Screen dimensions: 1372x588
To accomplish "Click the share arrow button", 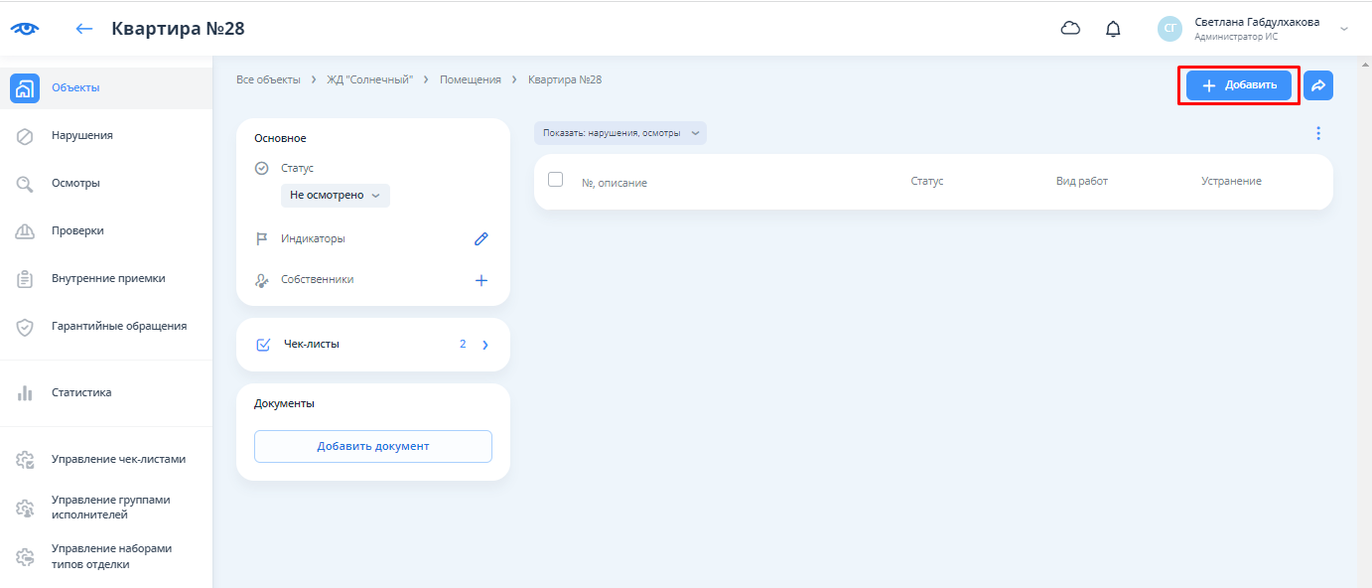I will click(x=1318, y=85).
